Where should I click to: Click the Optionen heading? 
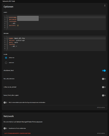8,7
